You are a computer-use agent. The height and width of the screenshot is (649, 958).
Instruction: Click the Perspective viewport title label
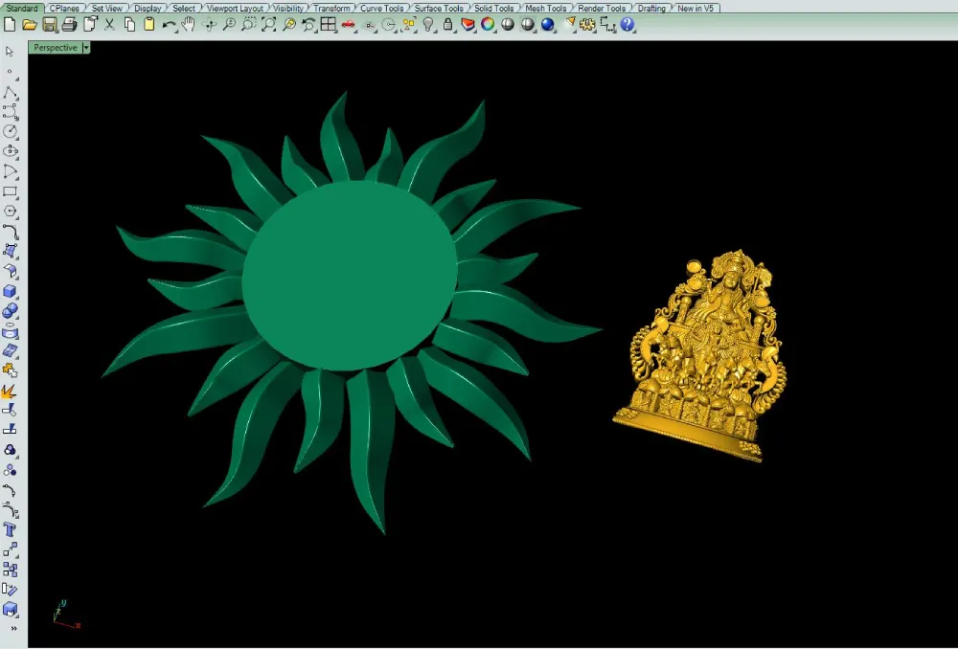click(x=55, y=48)
